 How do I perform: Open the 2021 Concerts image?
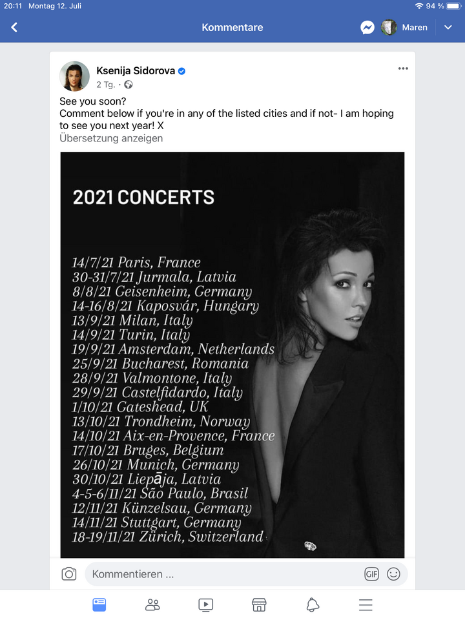232,355
